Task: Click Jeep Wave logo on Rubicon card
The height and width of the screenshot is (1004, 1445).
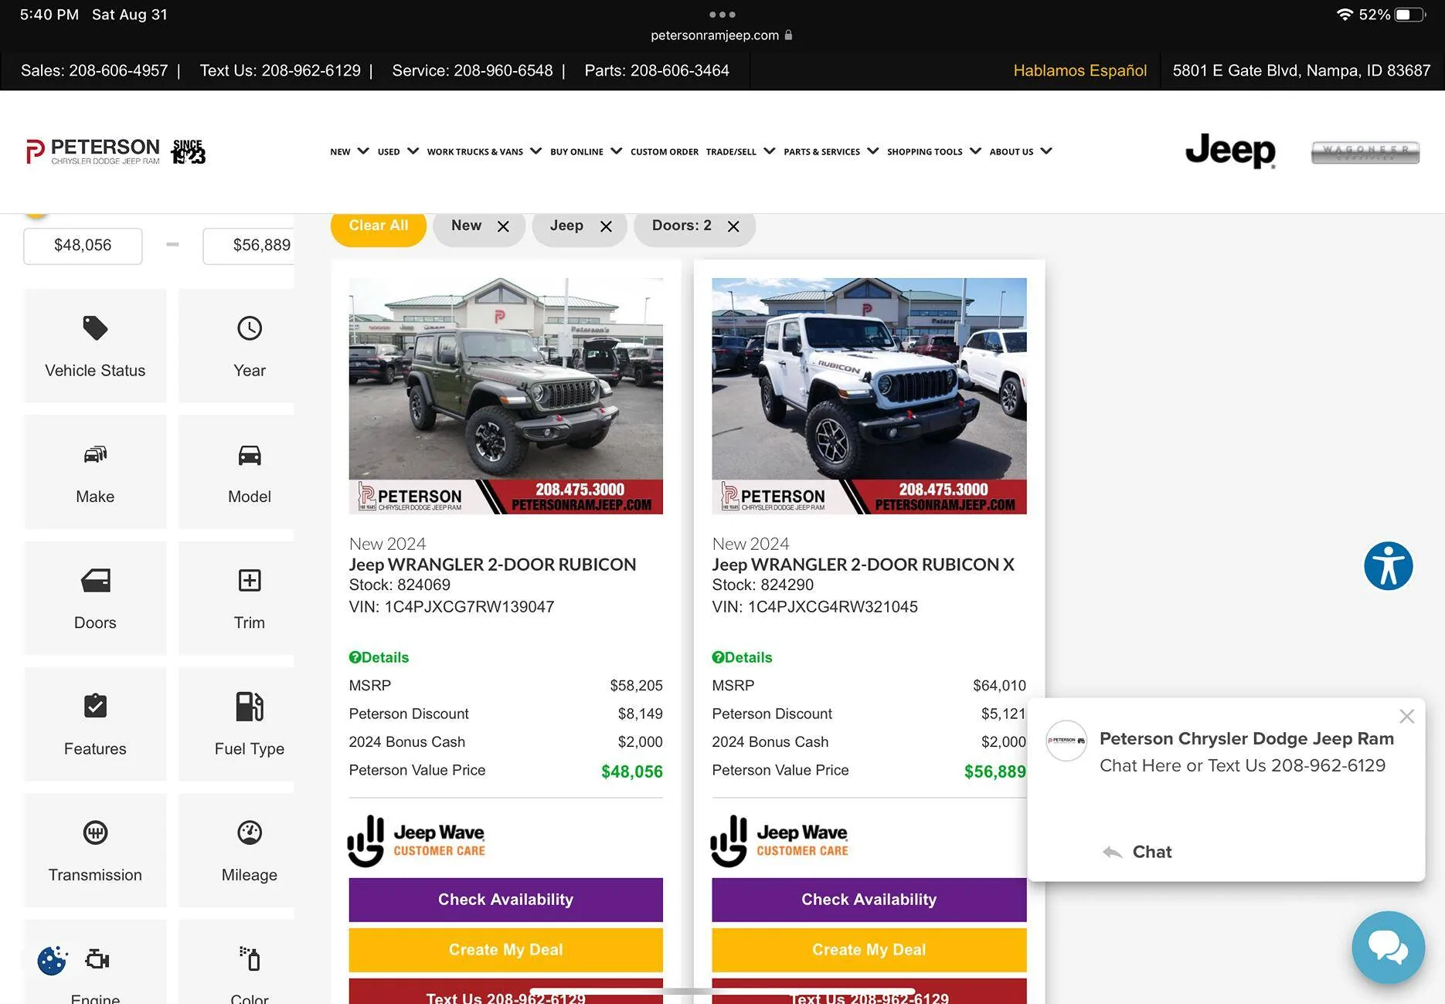Action: pos(416,841)
